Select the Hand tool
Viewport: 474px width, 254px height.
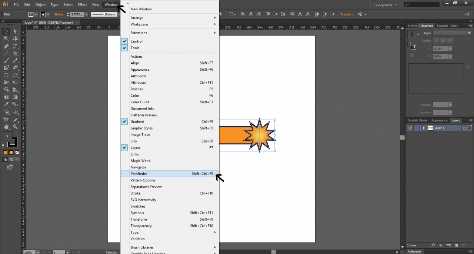pyautogui.click(x=6, y=127)
